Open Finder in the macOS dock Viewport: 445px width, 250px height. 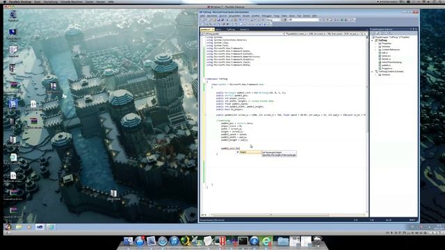point(128,241)
